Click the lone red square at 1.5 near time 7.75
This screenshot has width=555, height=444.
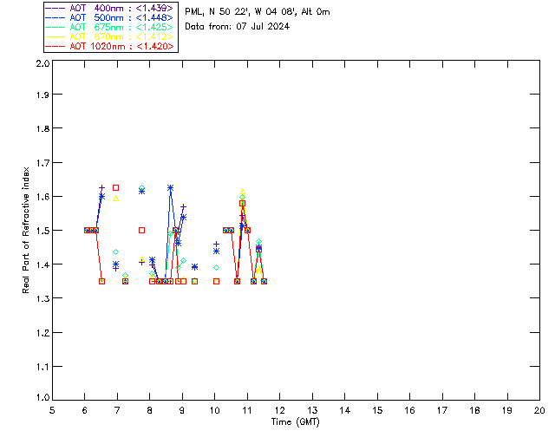click(x=141, y=230)
